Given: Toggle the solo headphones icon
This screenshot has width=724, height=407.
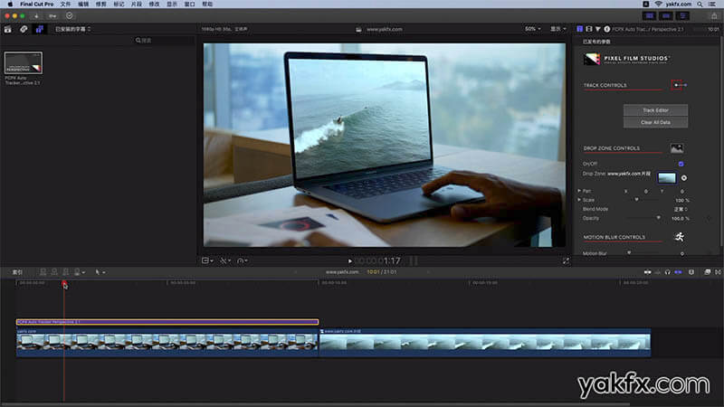Looking at the screenshot, I should pyautogui.click(x=667, y=272).
